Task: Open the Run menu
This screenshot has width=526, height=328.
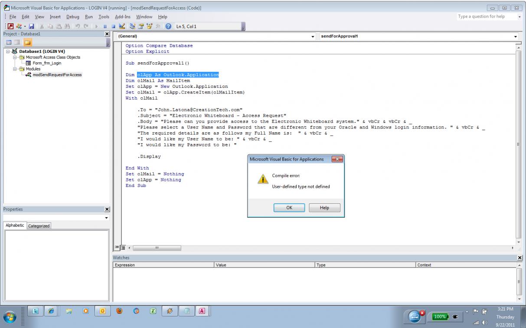Action: click(x=89, y=16)
